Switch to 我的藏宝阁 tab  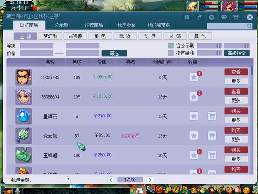coord(159,25)
